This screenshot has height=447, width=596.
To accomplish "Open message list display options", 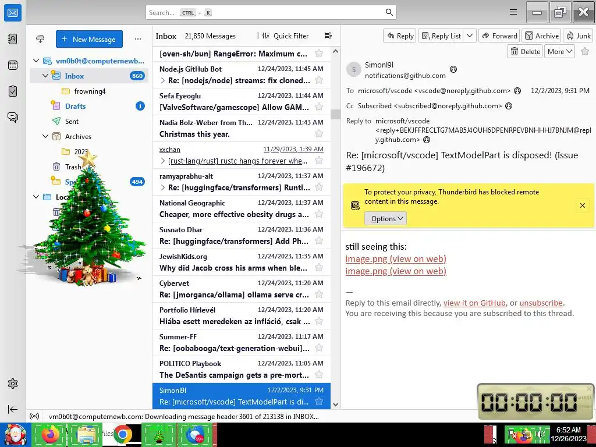I will (328, 36).
